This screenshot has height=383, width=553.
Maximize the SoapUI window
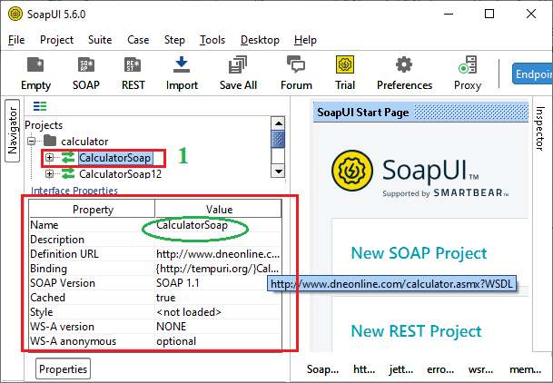point(489,14)
